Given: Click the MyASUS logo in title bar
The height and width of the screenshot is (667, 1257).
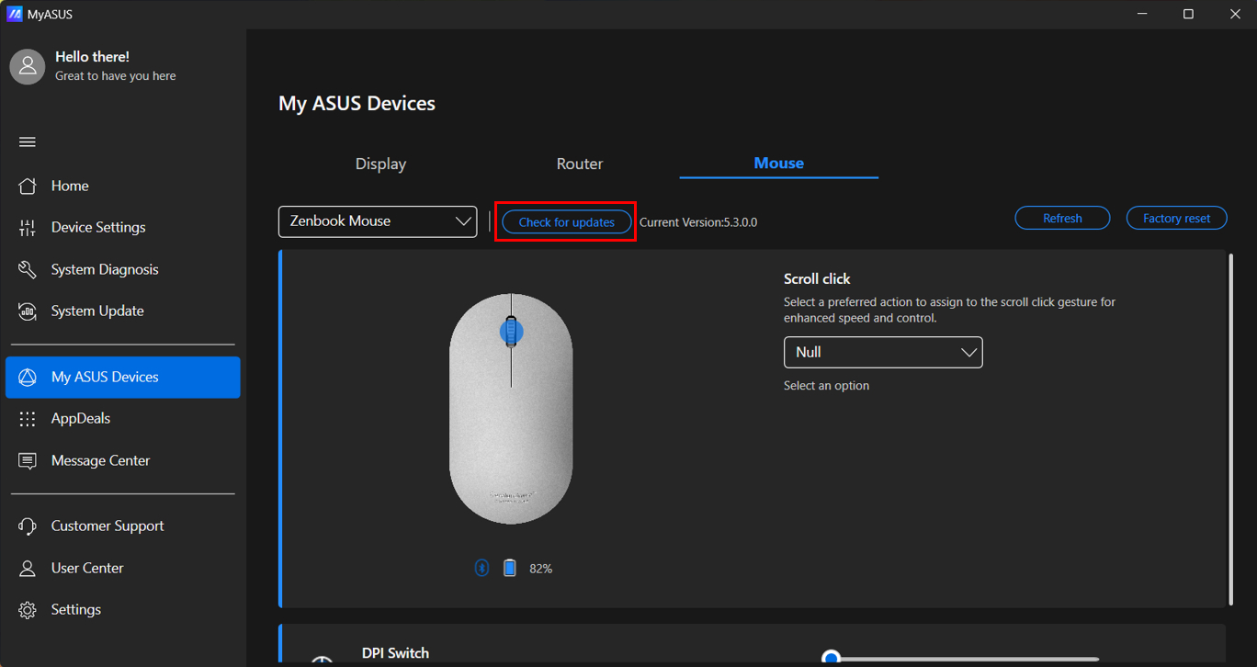Looking at the screenshot, I should tap(14, 14).
